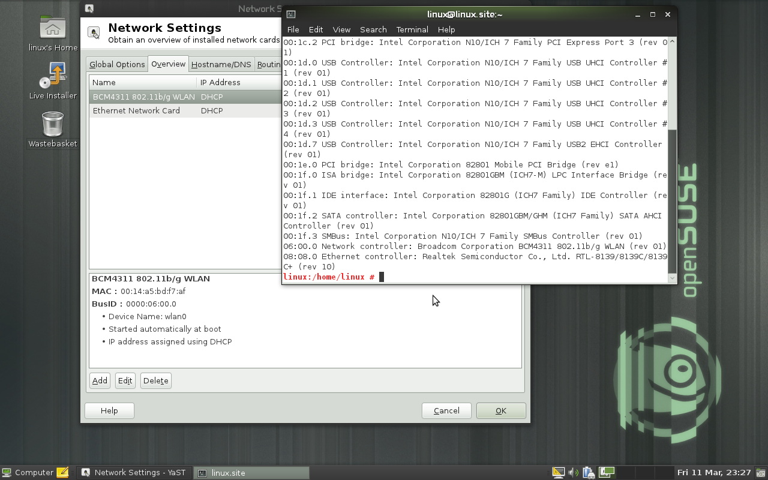This screenshot has width=768, height=480.
Task: Click the display settings tray icon
Action: [x=559, y=473]
